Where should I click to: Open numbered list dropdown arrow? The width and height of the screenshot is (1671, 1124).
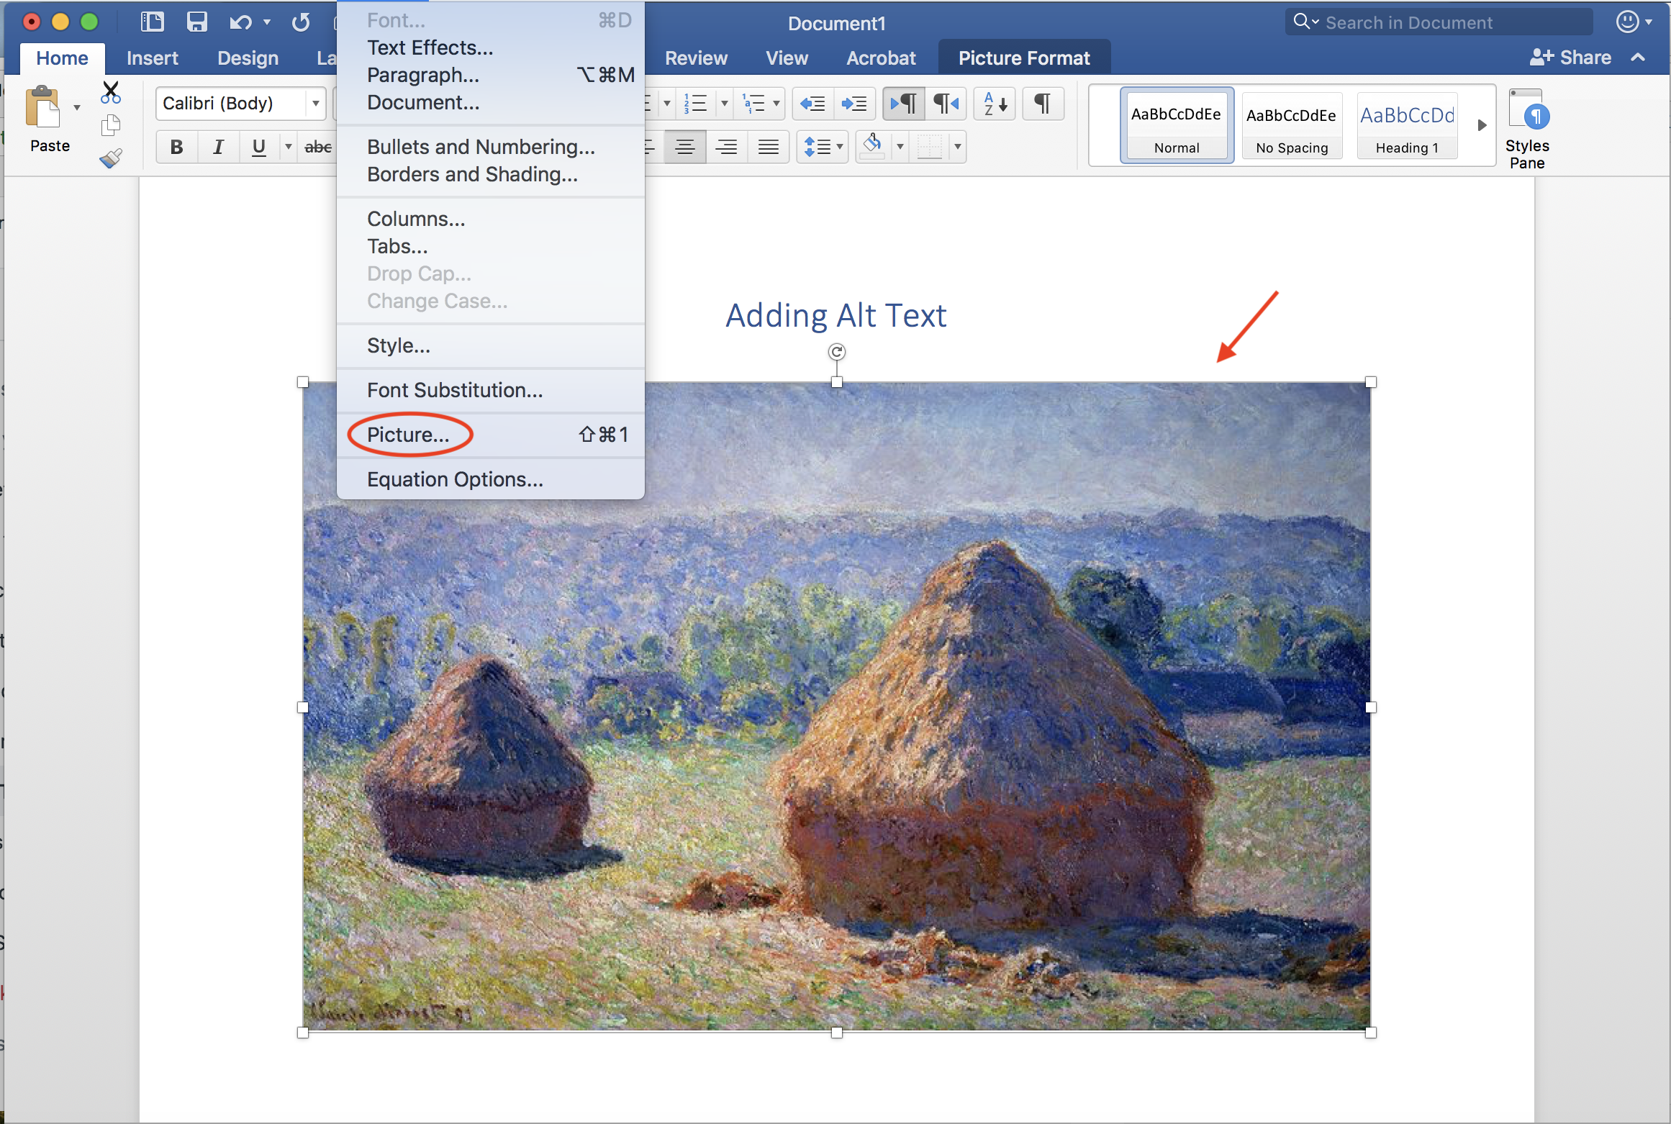tap(724, 104)
